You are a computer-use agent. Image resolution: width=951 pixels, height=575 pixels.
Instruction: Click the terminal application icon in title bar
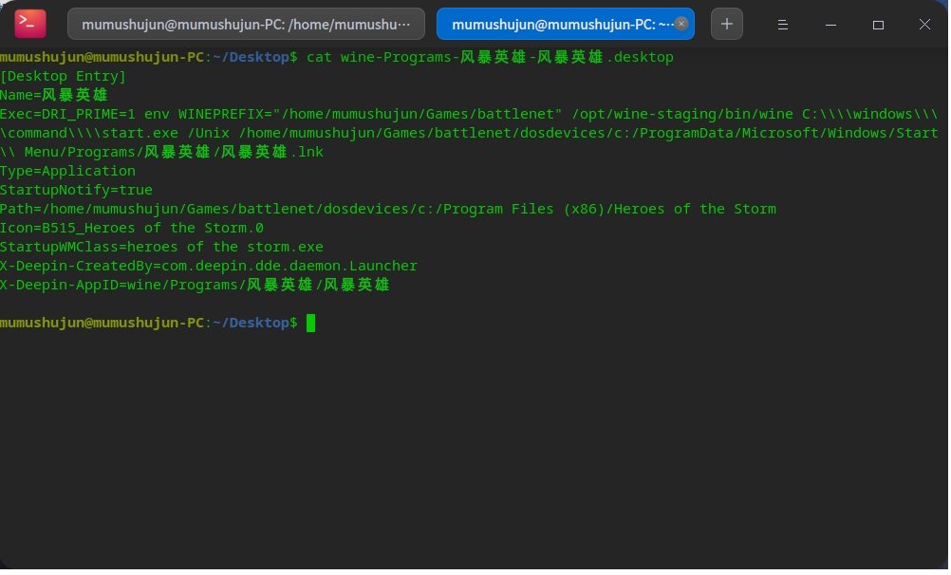(x=30, y=24)
